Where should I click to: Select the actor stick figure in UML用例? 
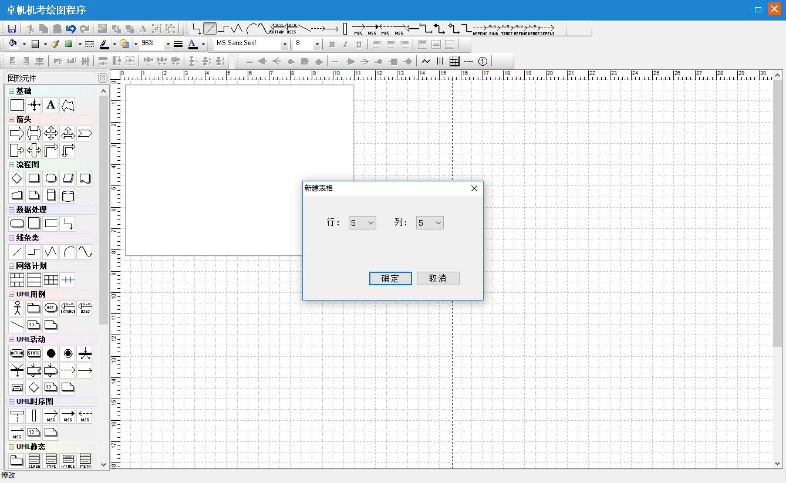[17, 308]
